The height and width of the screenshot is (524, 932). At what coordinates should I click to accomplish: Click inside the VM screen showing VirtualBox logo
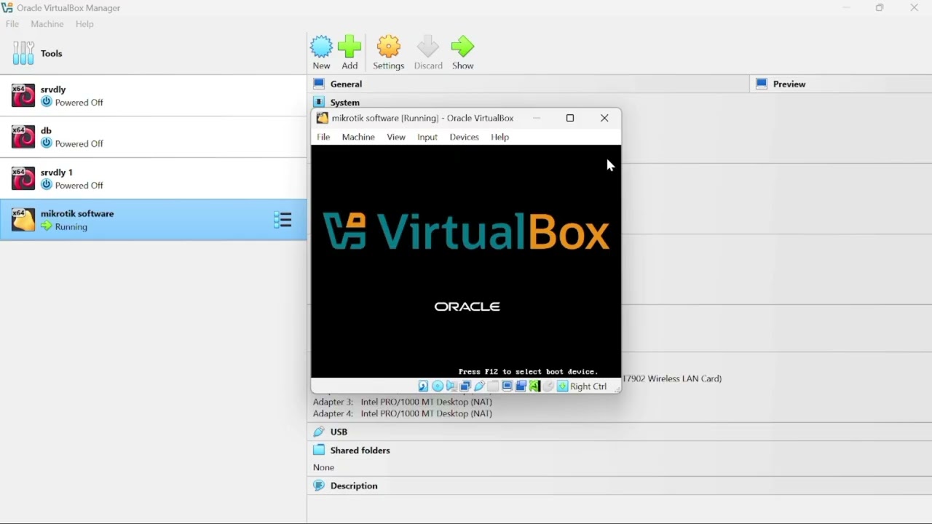[466, 261]
